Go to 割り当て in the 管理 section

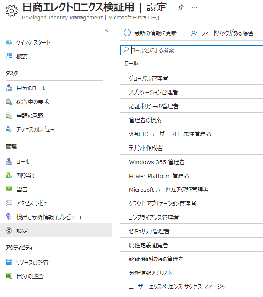(26, 175)
